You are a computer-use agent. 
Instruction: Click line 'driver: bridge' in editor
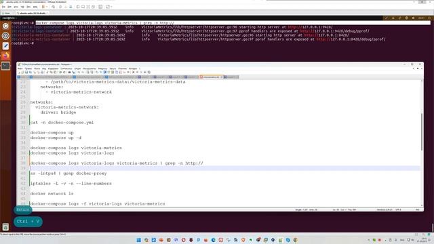[58, 113]
